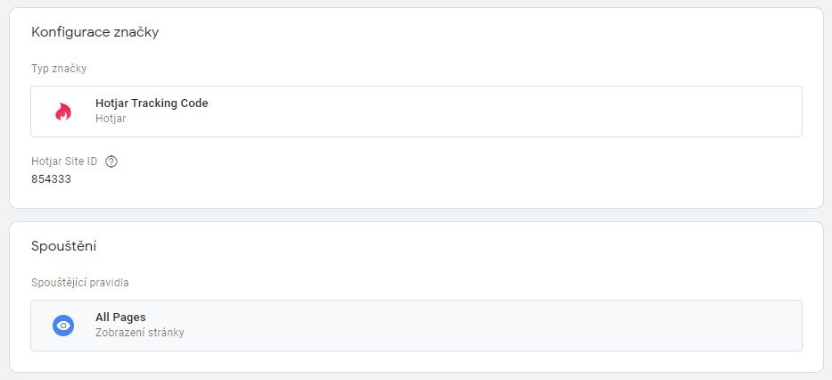Open the help tooltip beside Hotjar Site ID
The width and height of the screenshot is (832, 380).
[x=111, y=161]
